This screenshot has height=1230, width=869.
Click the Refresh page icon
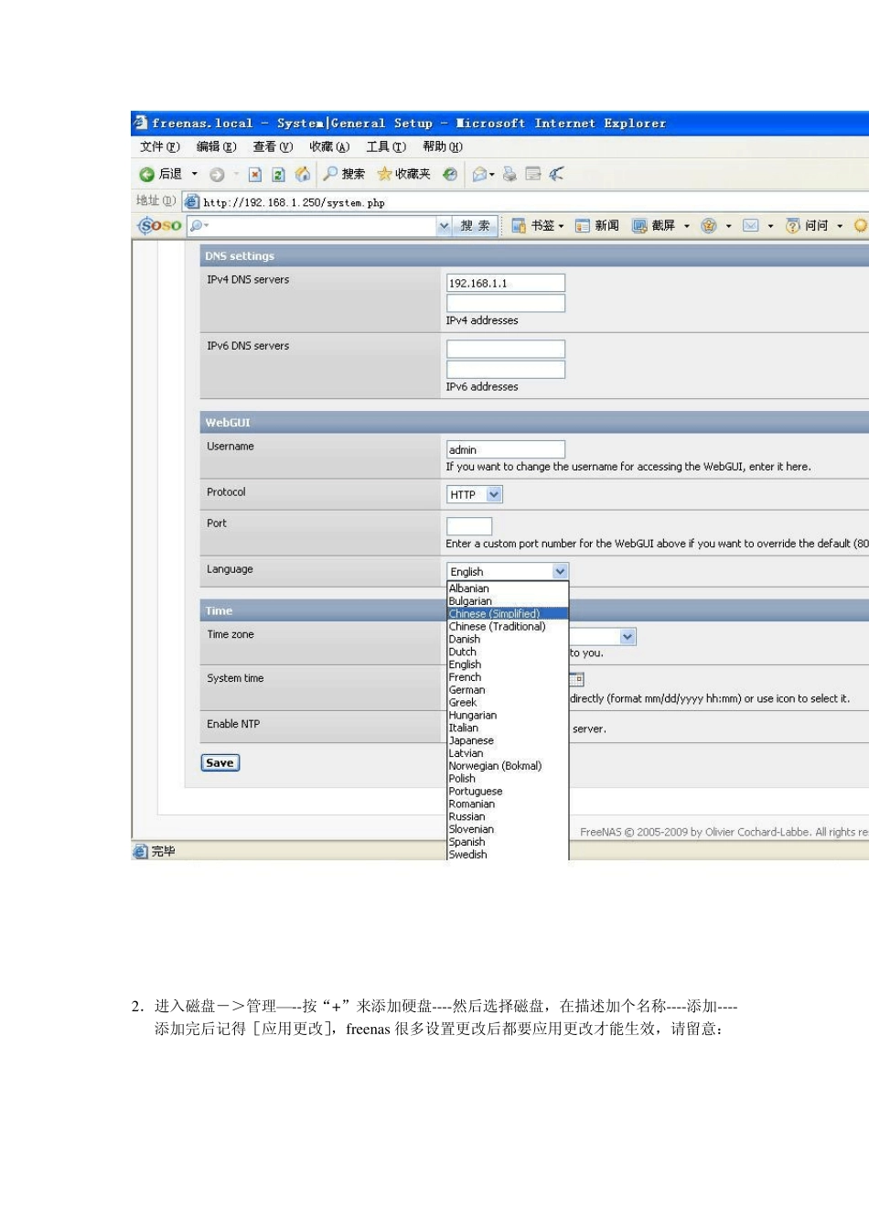278,174
